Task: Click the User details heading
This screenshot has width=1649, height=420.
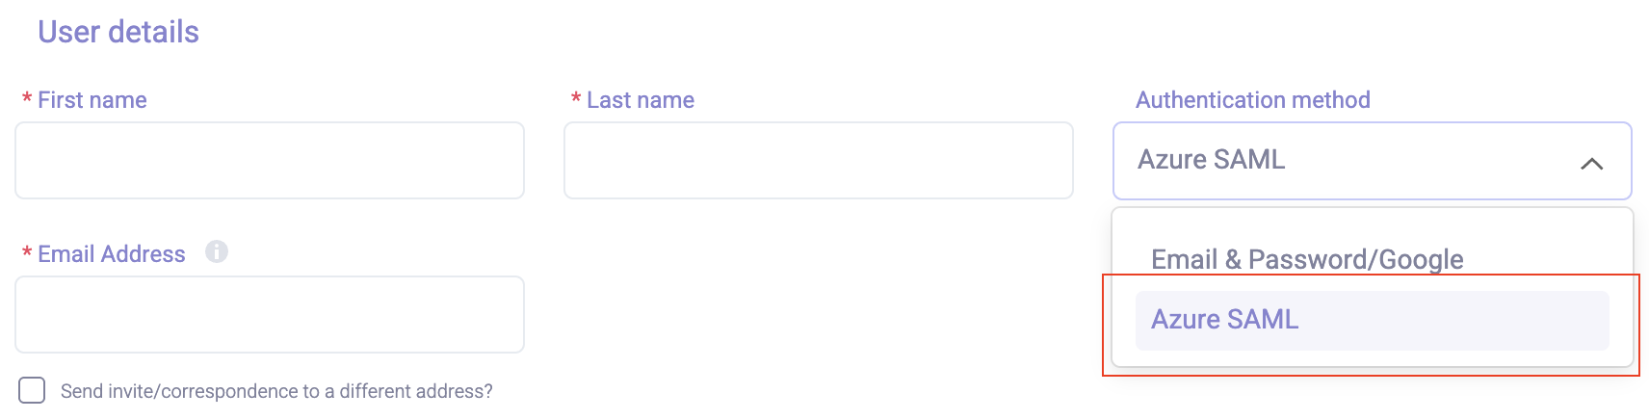Action: pyautogui.click(x=118, y=32)
